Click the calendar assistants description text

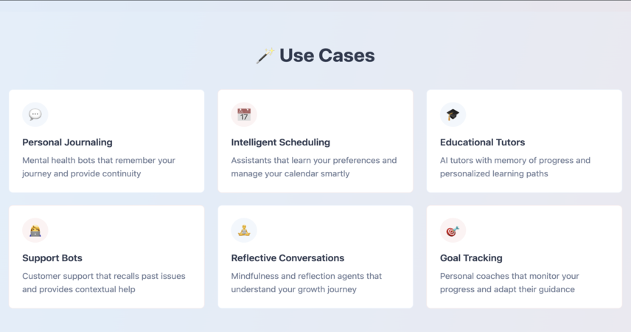(x=314, y=167)
